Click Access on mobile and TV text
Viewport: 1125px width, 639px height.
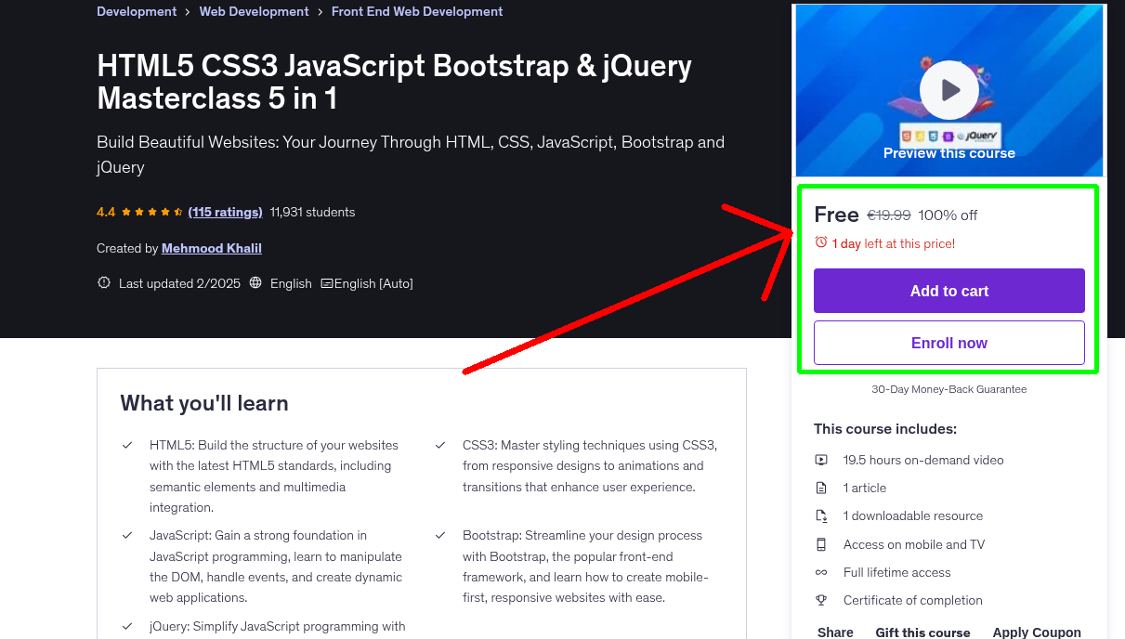coord(914,544)
